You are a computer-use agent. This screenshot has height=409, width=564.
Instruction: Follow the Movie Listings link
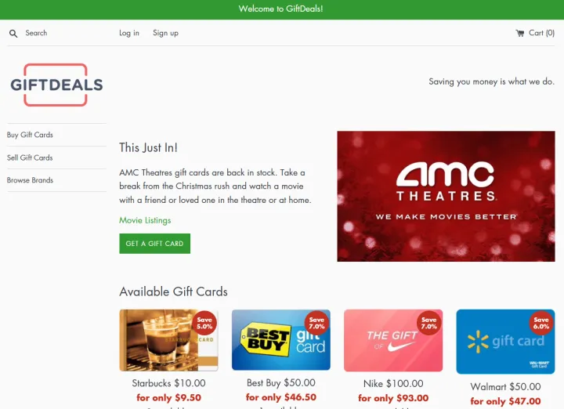tap(145, 220)
